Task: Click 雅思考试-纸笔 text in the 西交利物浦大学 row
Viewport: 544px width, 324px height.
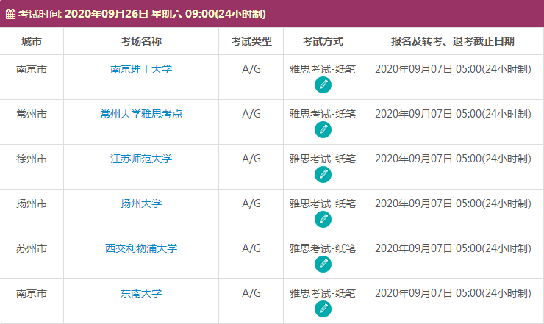Action: pyautogui.click(x=323, y=248)
